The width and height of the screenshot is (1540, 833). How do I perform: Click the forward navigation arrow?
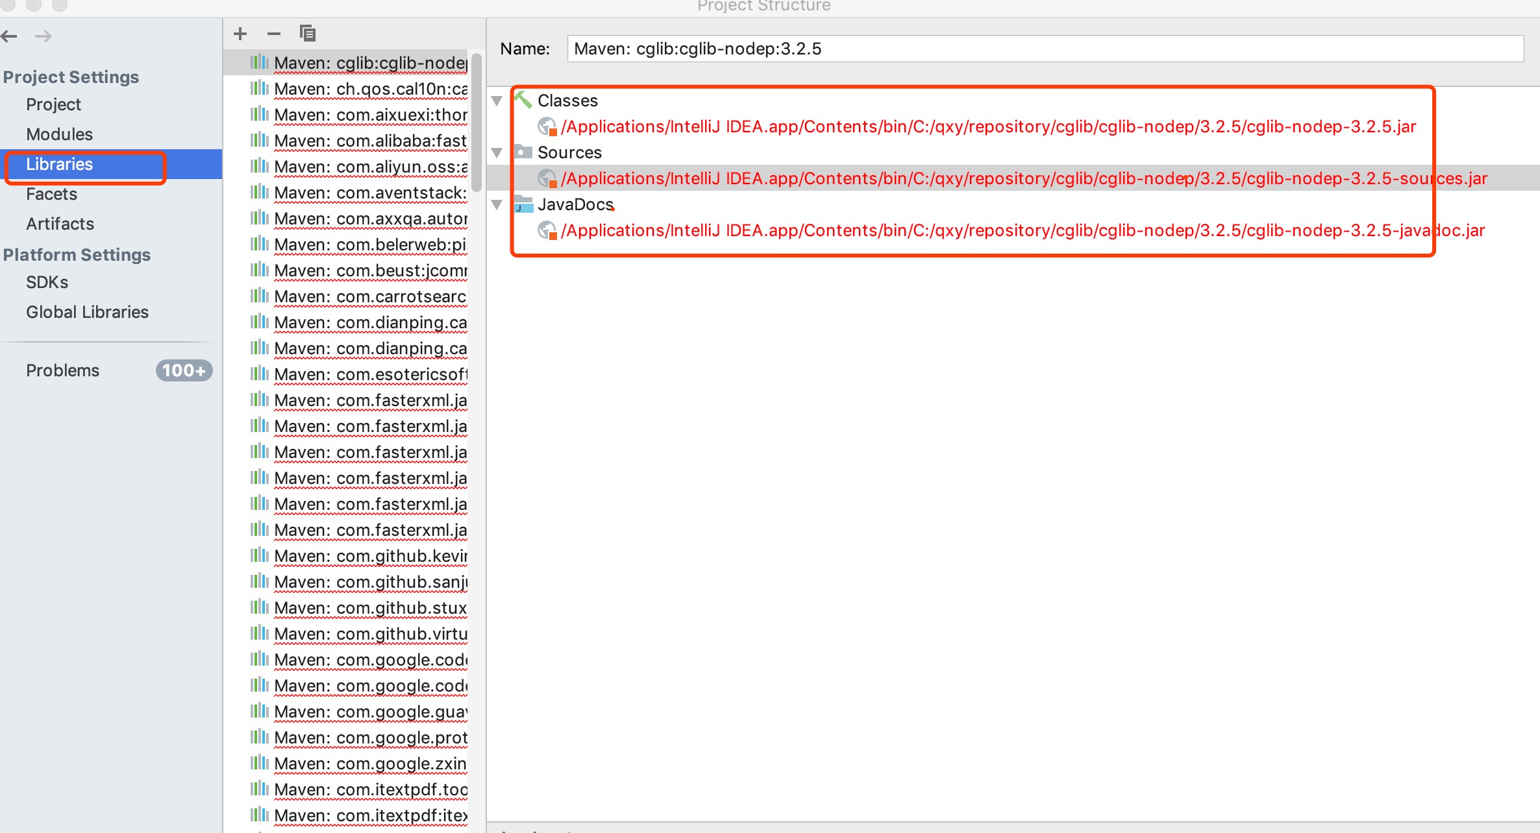point(43,36)
